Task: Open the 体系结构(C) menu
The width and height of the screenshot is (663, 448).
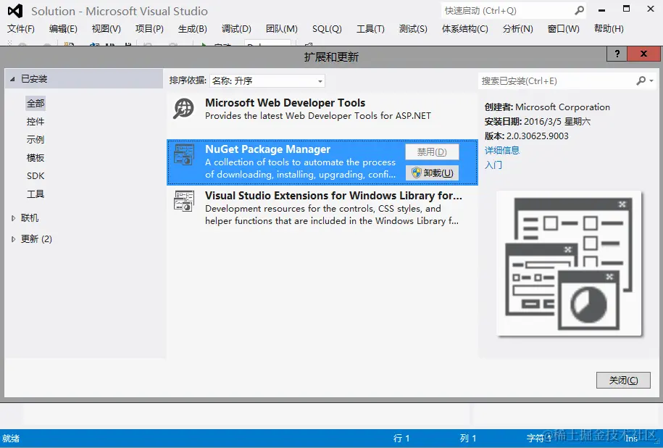Action: tap(464, 29)
